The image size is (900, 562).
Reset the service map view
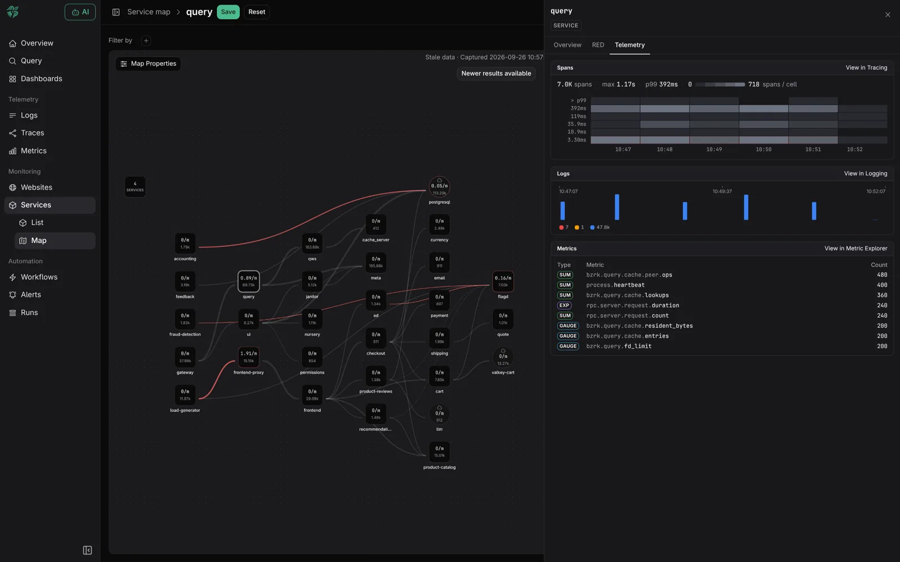[256, 12]
